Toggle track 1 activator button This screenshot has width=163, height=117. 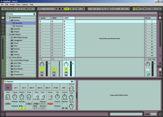(x=42, y=69)
